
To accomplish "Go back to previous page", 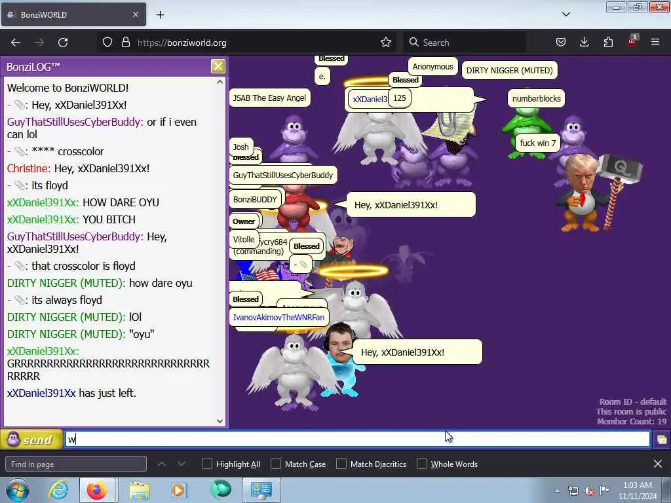I will point(16,43).
